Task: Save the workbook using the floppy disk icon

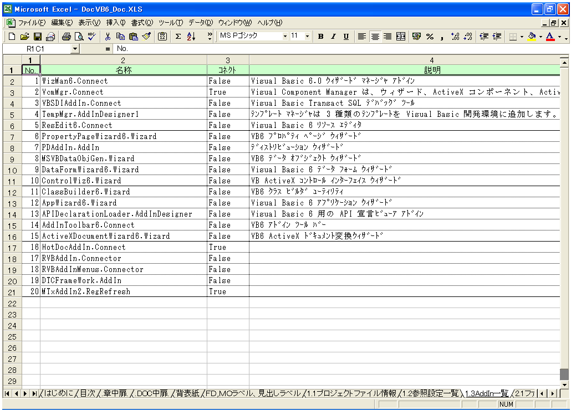Action: click(x=38, y=37)
